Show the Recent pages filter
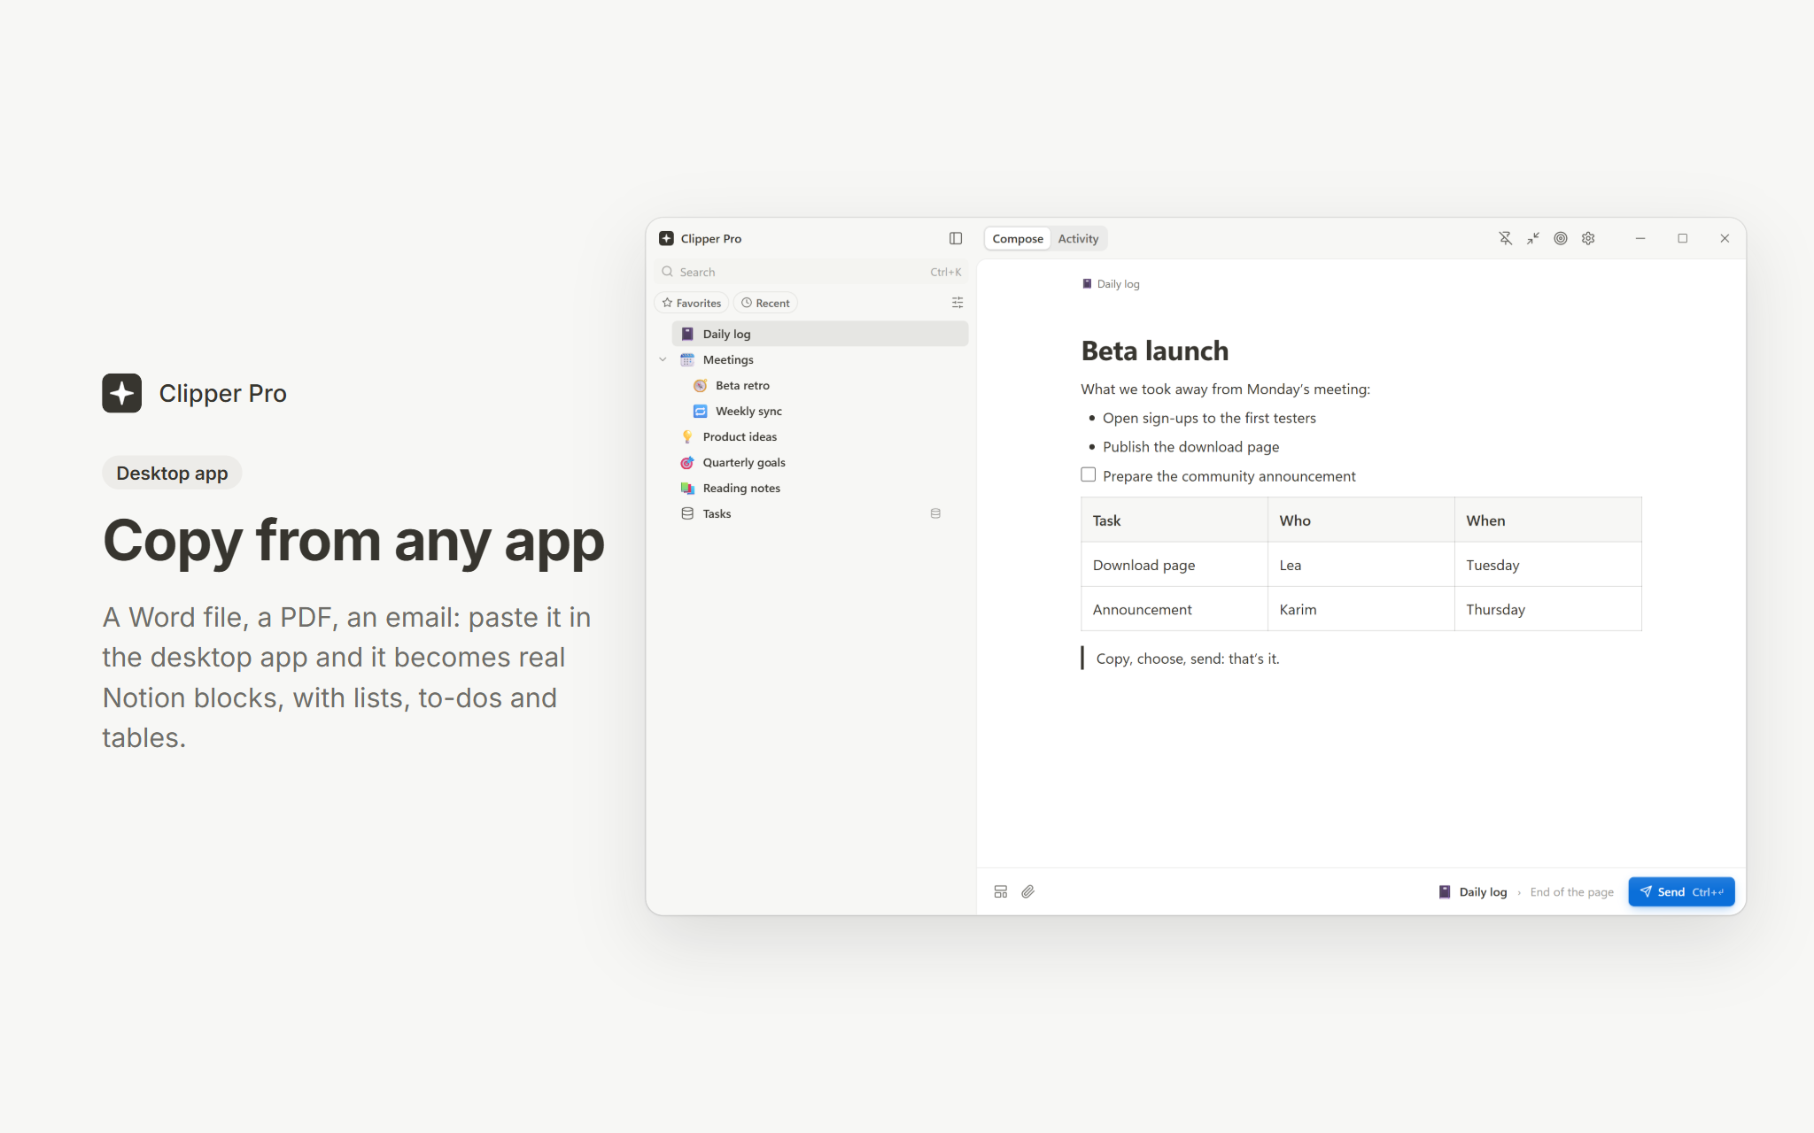1814x1133 pixels. 765,303
